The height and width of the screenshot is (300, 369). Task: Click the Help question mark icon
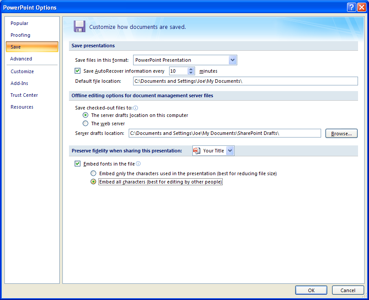tap(351, 7)
